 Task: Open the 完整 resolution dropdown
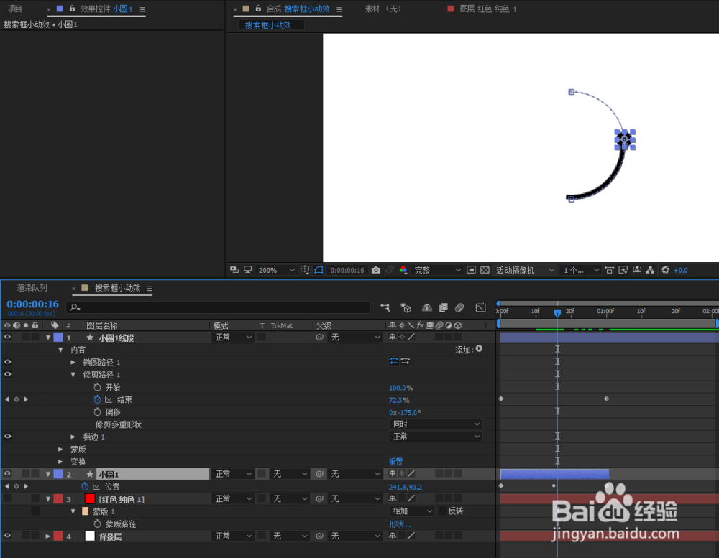pos(437,270)
